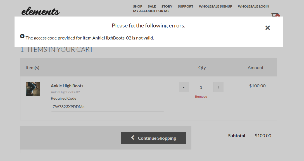
Task: Open the SHOP menu
Action: coord(138,6)
